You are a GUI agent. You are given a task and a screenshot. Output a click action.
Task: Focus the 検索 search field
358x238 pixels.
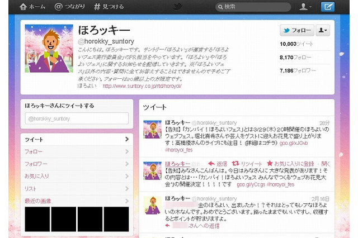coord(253,7)
